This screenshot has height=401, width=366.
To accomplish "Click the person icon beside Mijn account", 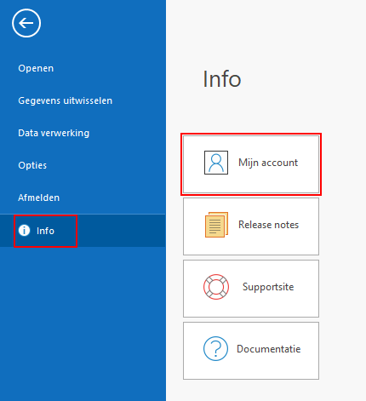I will pos(216,163).
